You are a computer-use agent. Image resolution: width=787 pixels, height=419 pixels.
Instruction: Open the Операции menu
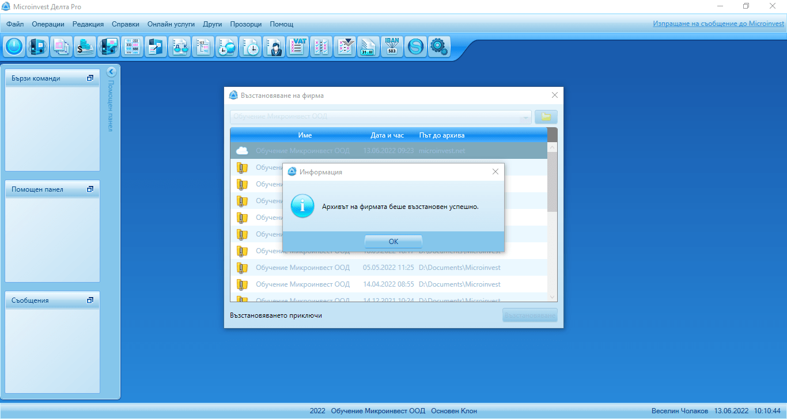click(48, 24)
